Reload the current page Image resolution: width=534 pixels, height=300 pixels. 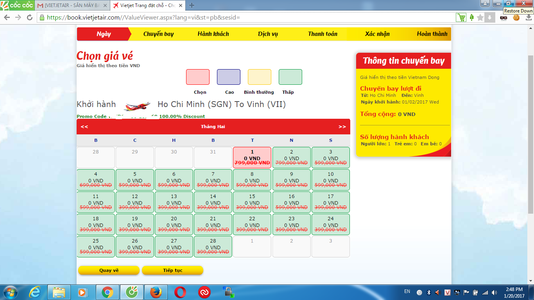click(30, 18)
